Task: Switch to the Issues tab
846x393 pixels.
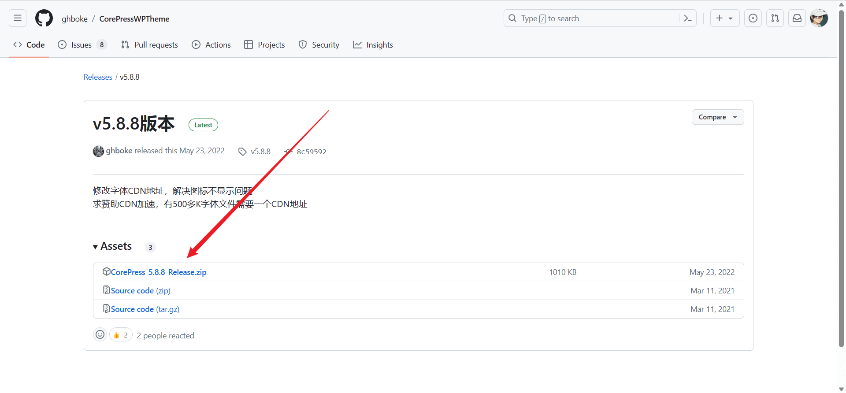Action: (82, 45)
